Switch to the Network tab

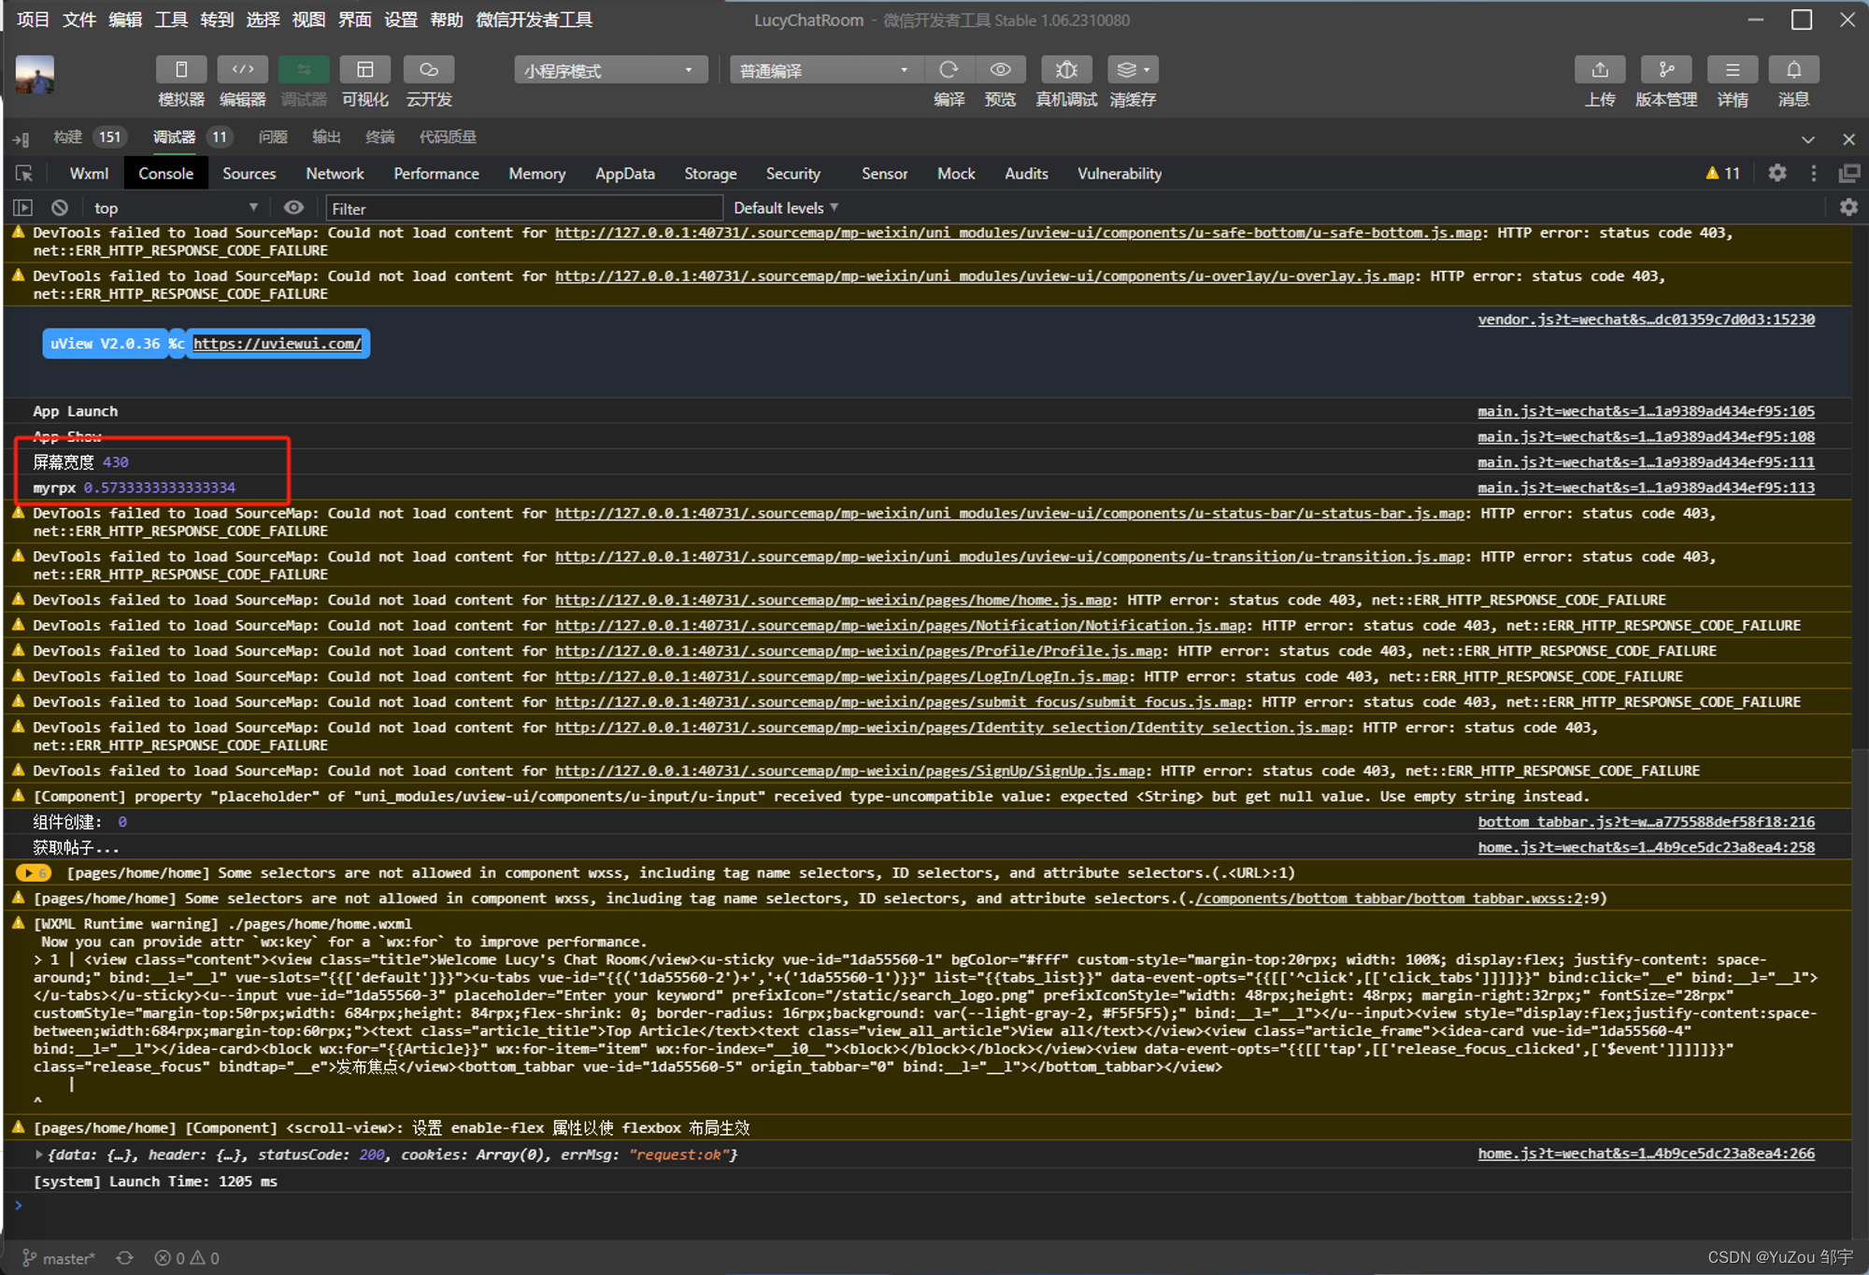pyautogui.click(x=335, y=174)
